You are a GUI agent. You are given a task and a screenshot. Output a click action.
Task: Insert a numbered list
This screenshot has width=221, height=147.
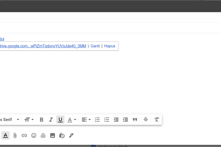click(97, 120)
